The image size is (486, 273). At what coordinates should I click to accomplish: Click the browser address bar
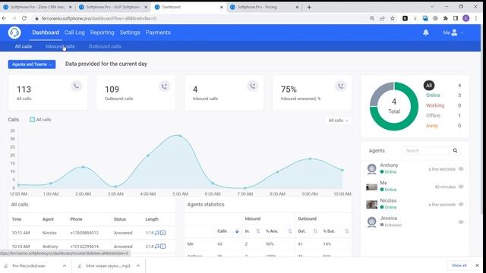click(198, 18)
